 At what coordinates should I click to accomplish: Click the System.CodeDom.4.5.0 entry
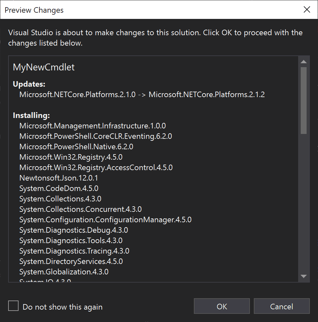coord(59,188)
